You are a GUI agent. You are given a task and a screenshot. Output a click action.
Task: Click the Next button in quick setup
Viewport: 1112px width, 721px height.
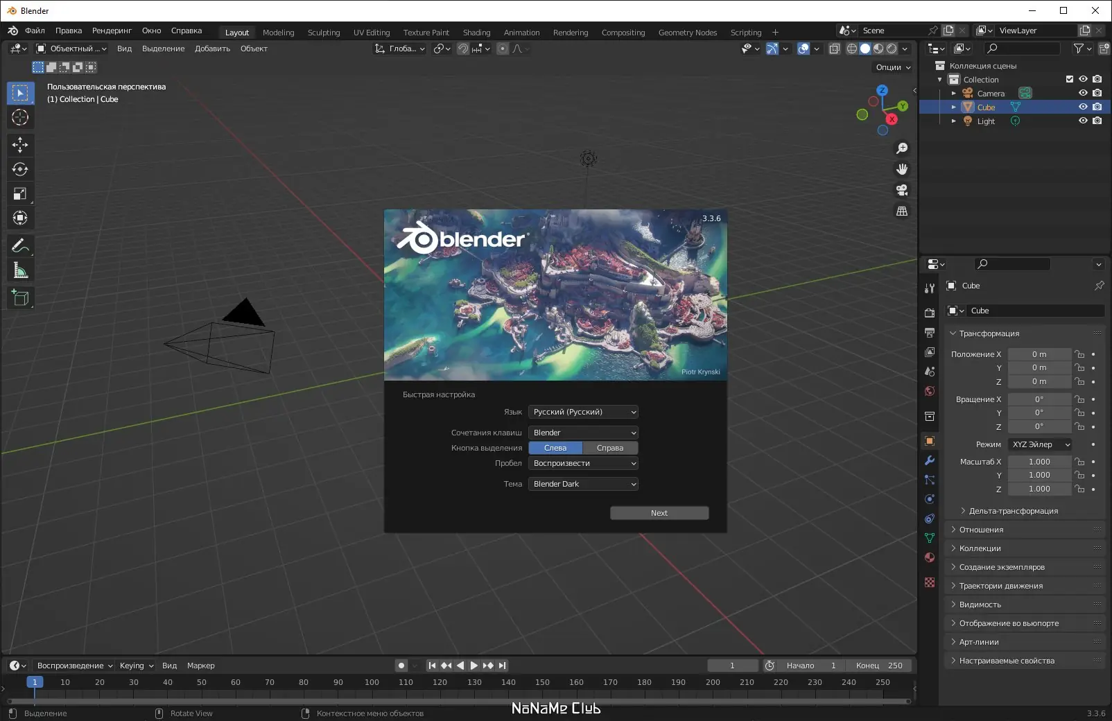click(659, 513)
